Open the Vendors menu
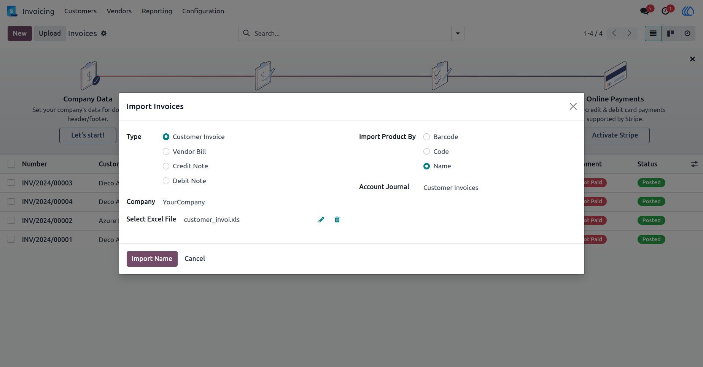This screenshot has width=703, height=367. (119, 11)
